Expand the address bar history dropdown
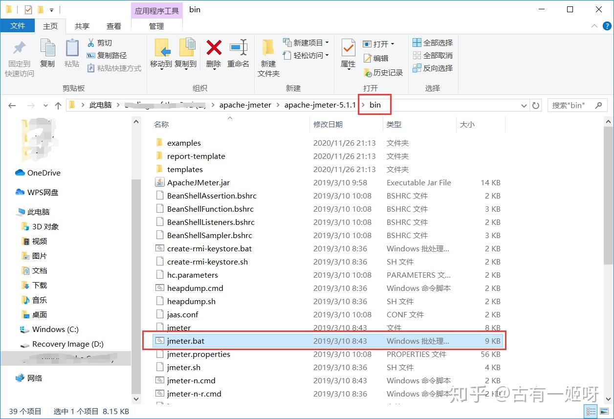 coord(524,105)
